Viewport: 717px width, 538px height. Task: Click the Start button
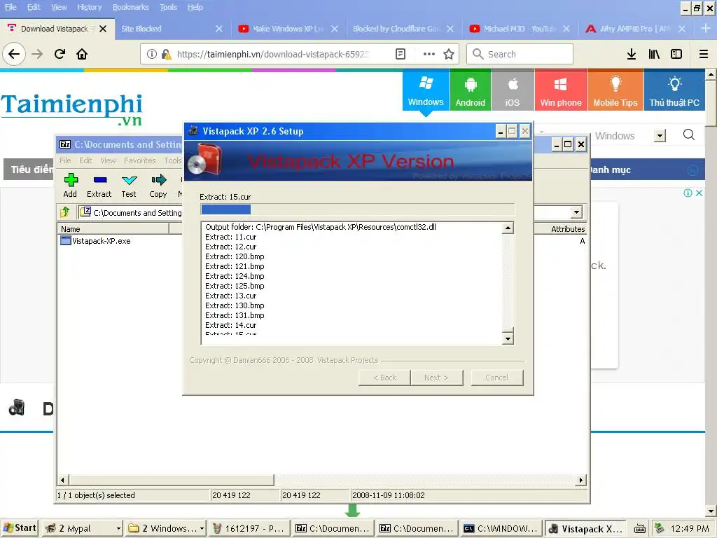tap(20, 528)
